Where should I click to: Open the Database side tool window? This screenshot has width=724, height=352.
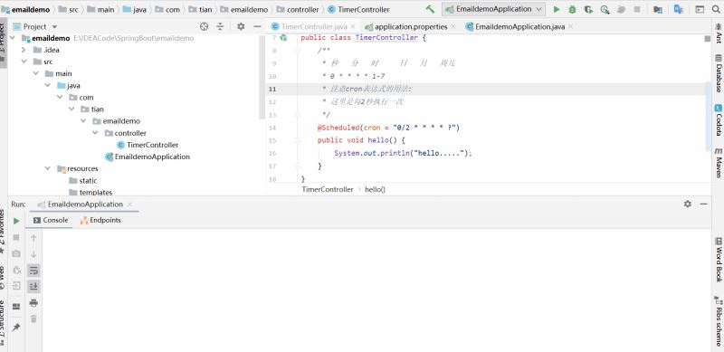click(x=719, y=73)
